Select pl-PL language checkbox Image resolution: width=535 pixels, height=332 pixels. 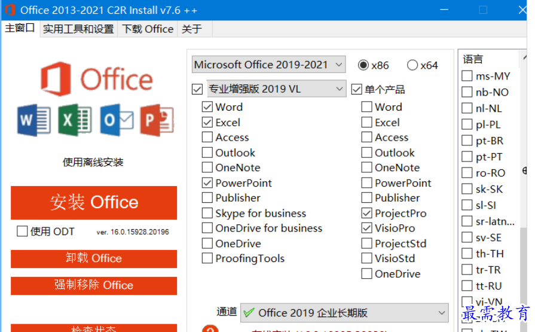(467, 124)
